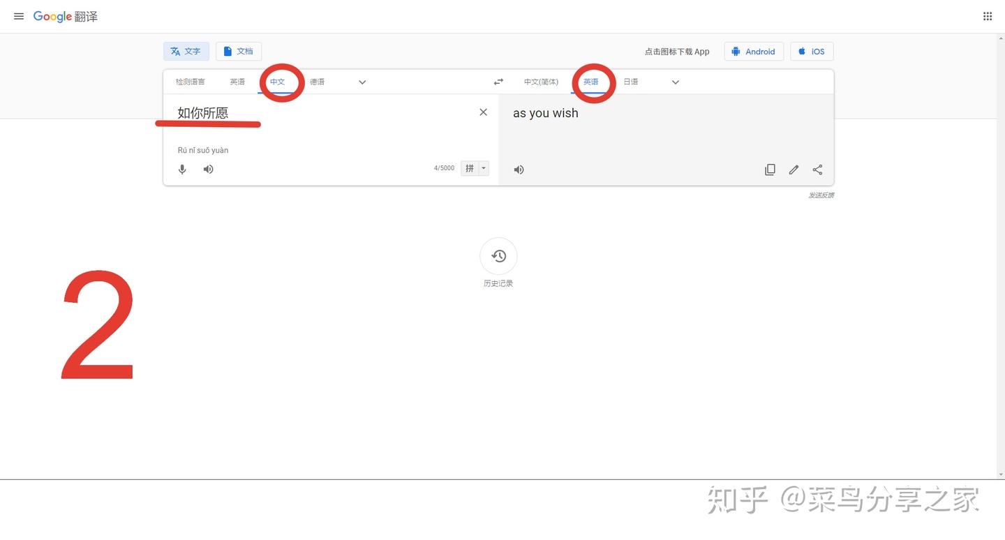1005x540 pixels.
Task: Click the pinyin Rú nǐ suǒ yuàn
Action: (x=203, y=150)
